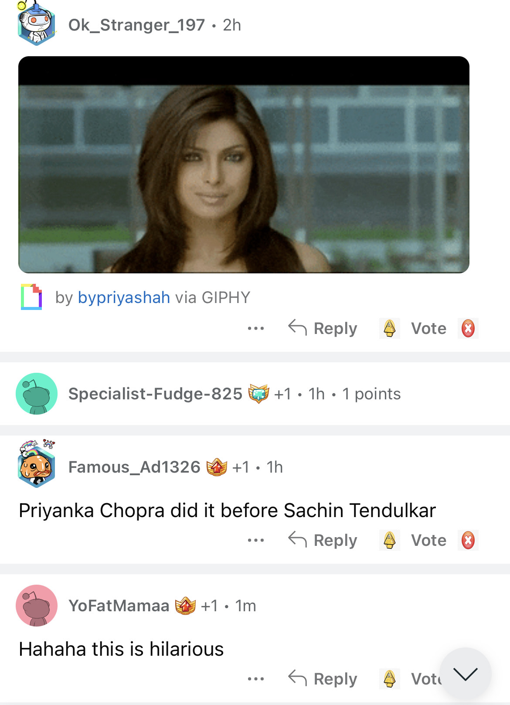Image resolution: width=510 pixels, height=705 pixels.
Task: Downvote Famous_Ad1326's comment
Action: 468,540
